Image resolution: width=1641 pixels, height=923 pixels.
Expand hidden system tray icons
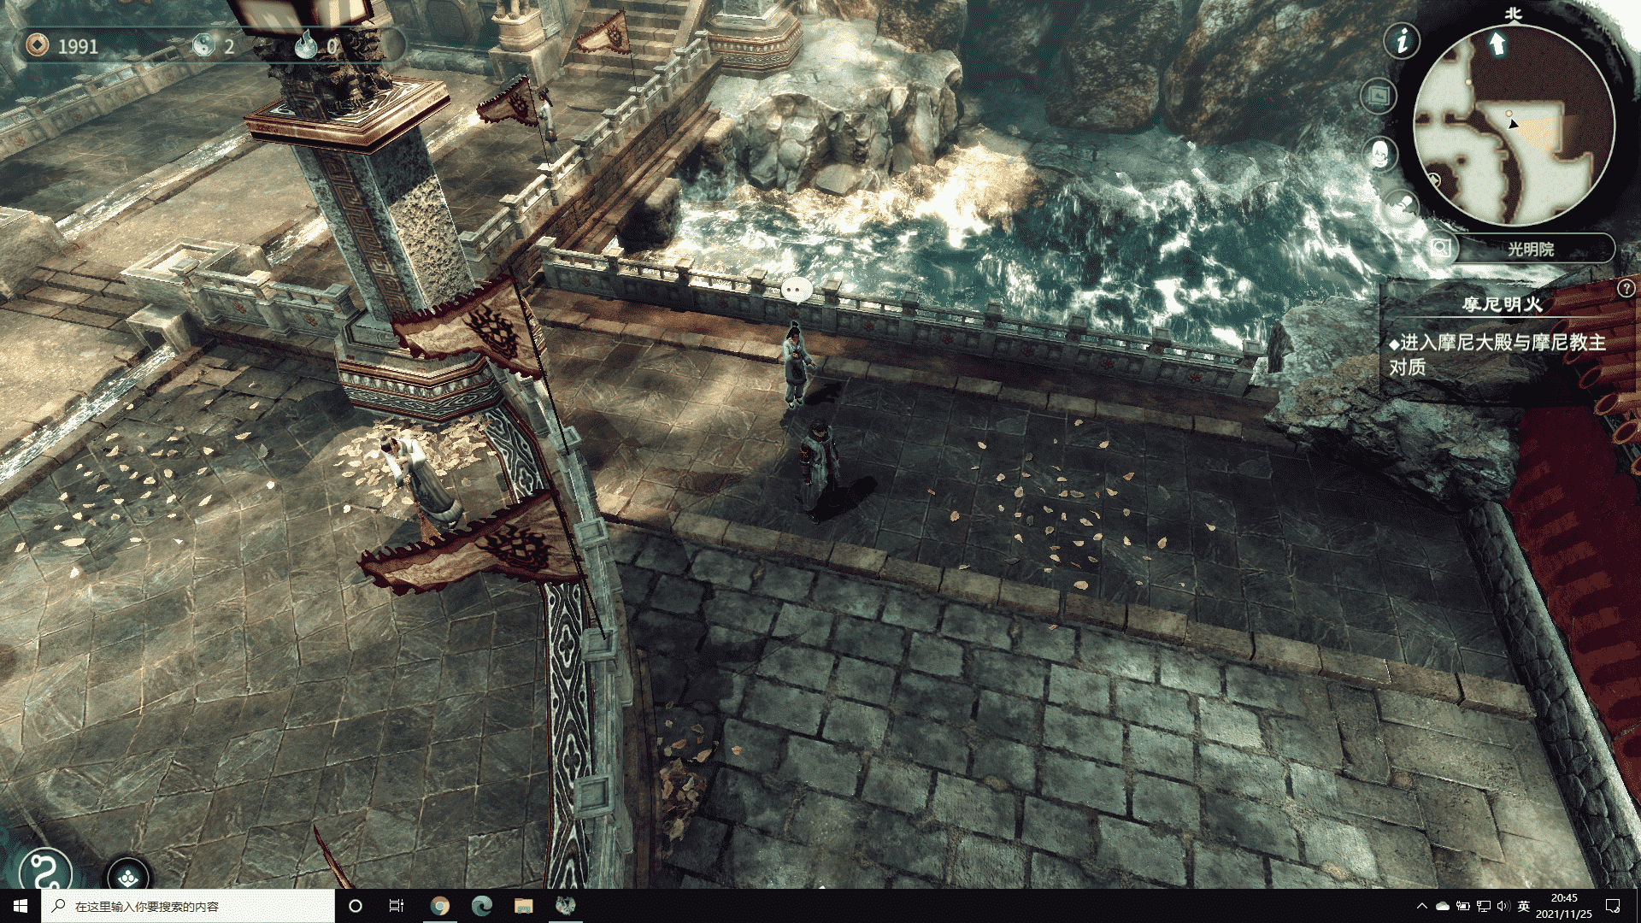pyautogui.click(x=1422, y=906)
